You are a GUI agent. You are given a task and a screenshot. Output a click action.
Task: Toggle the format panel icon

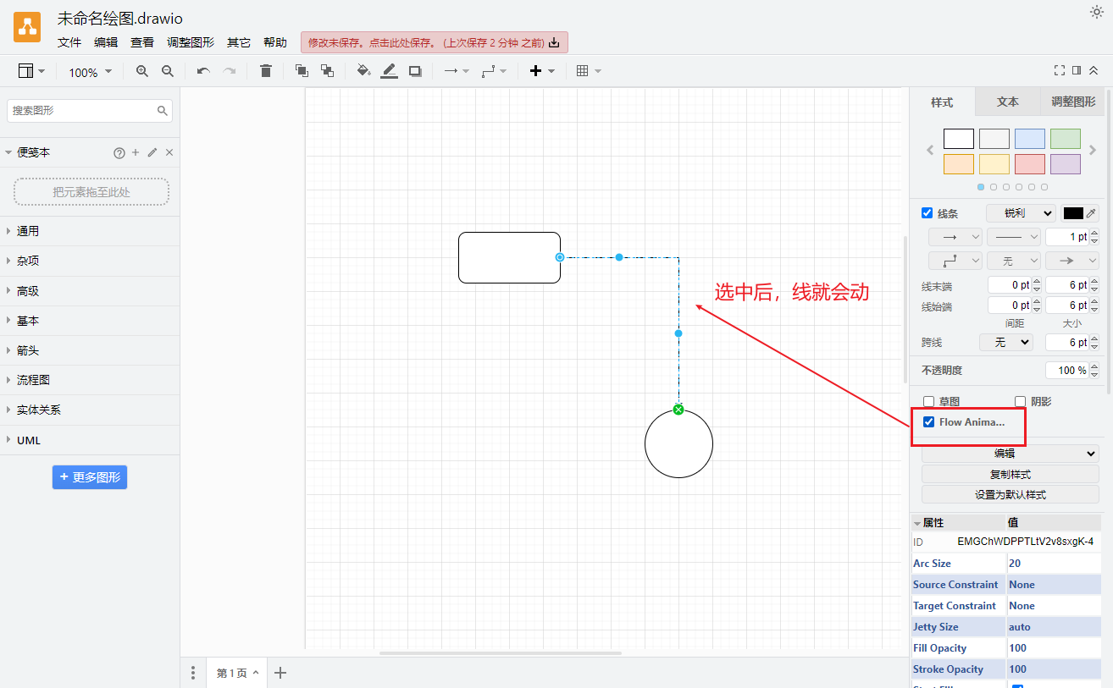(1077, 70)
